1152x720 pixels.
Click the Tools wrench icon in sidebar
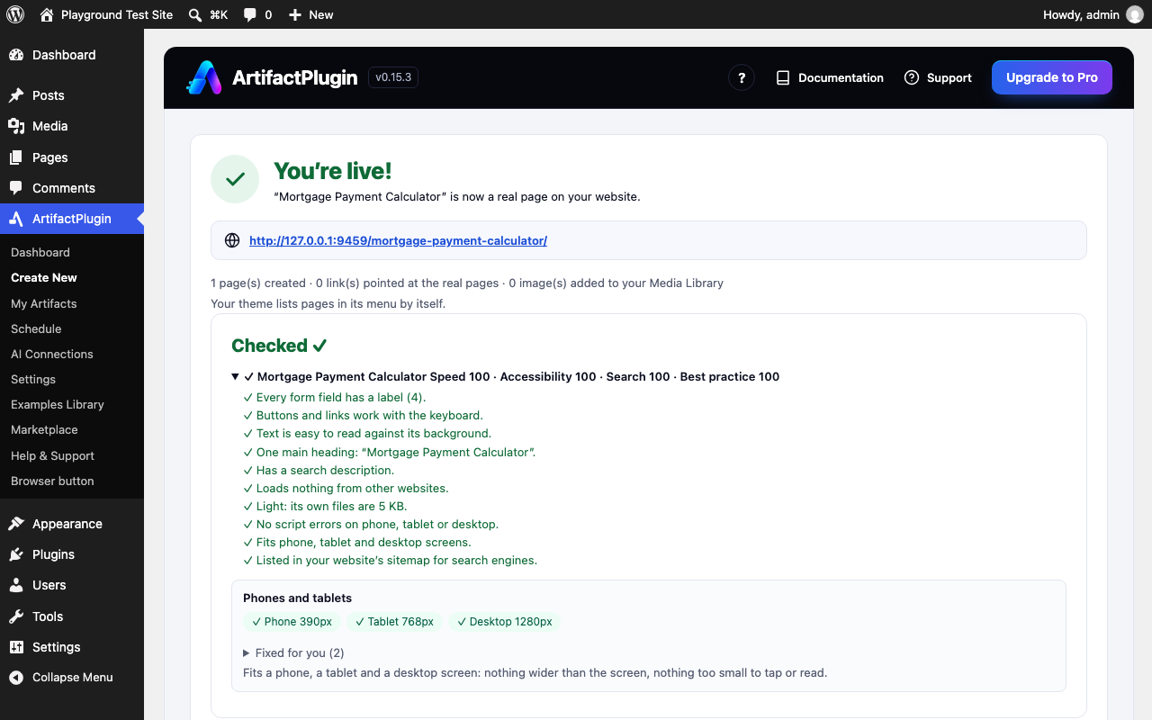point(16,616)
